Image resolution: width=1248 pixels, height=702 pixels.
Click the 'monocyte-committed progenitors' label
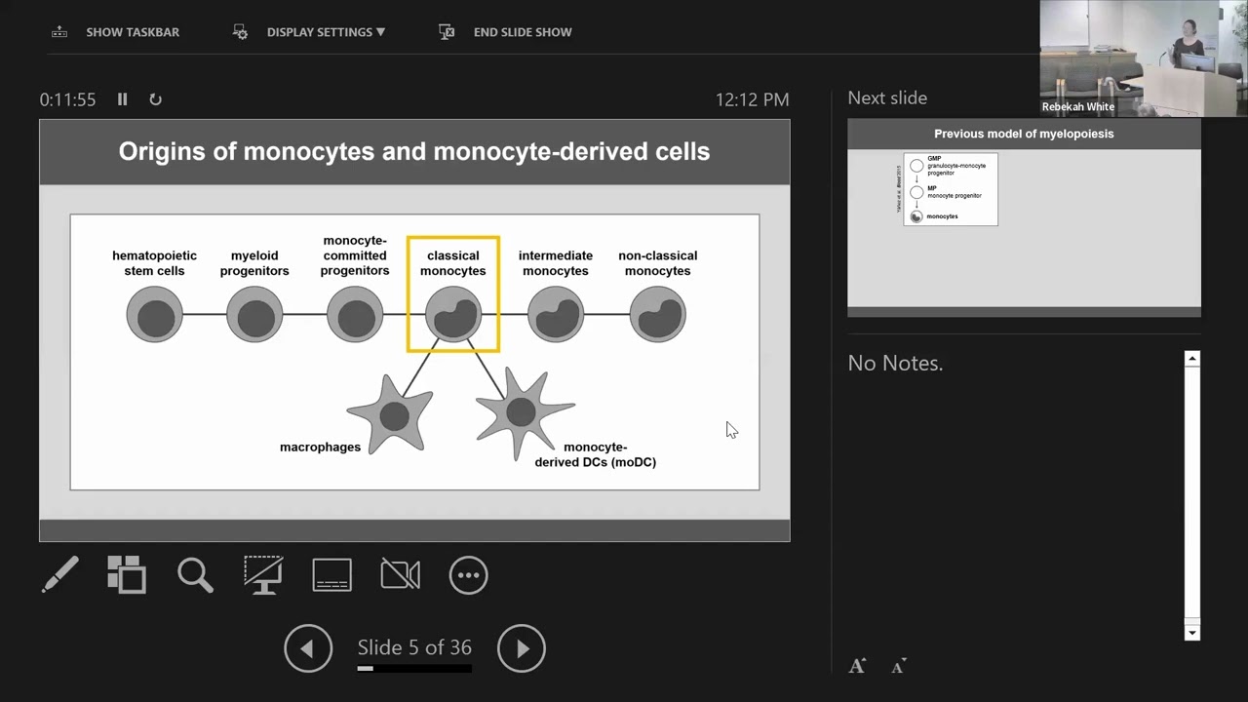click(355, 255)
